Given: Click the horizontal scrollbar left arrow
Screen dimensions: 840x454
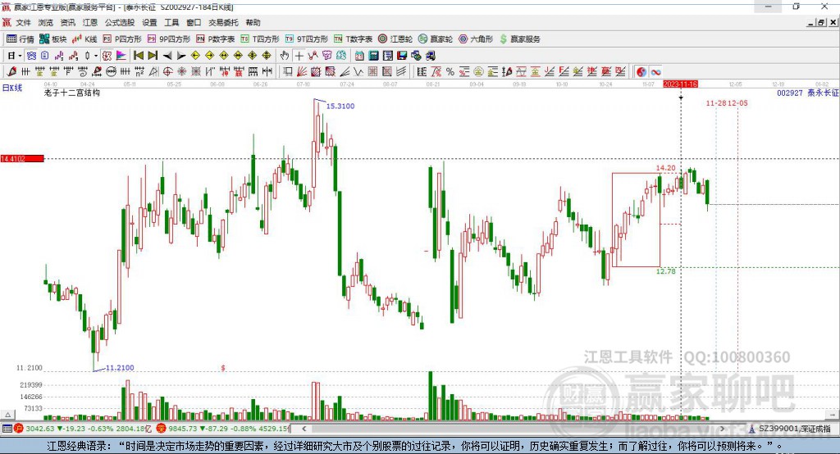Looking at the screenshot, I should click(x=304, y=429).
